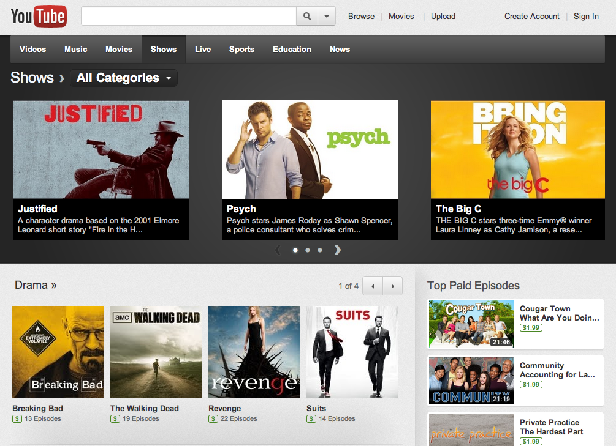Open the Drama » category link

pyautogui.click(x=36, y=284)
